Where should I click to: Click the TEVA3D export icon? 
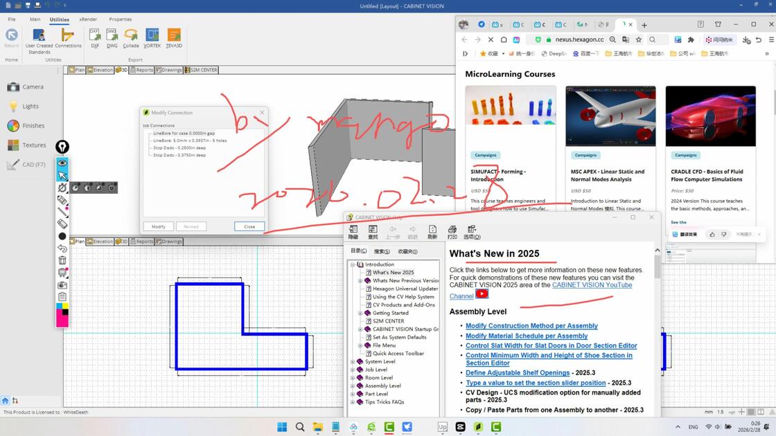click(x=174, y=38)
